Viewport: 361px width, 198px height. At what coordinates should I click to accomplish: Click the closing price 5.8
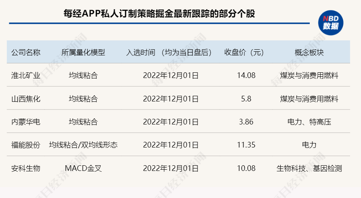coord(246,99)
